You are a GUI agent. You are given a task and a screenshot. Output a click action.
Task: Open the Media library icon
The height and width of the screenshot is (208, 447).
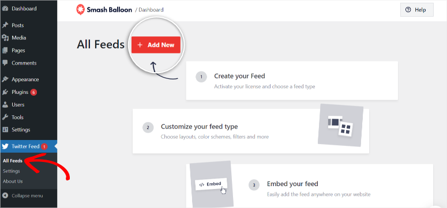(x=5, y=37)
